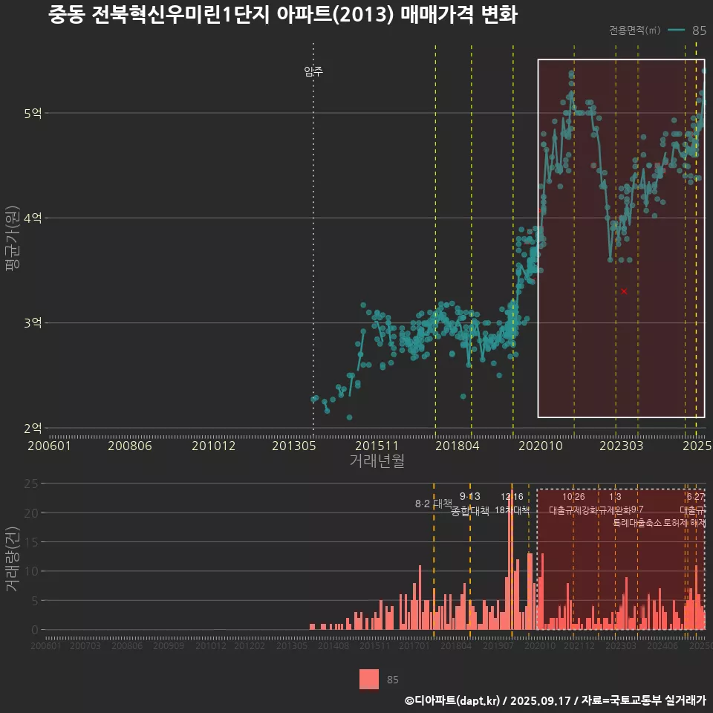The image size is (713, 713).
Task: Click the 6·27 annotation label
Action: [696, 497]
